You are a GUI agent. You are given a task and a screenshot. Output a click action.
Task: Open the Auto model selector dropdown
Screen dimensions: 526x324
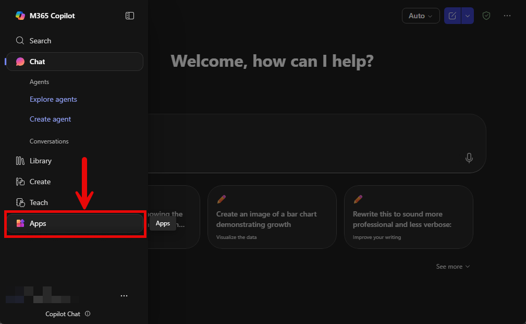(x=420, y=15)
